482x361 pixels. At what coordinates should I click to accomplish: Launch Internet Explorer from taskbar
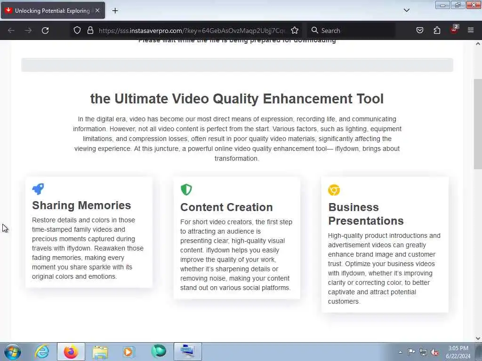pos(42,352)
